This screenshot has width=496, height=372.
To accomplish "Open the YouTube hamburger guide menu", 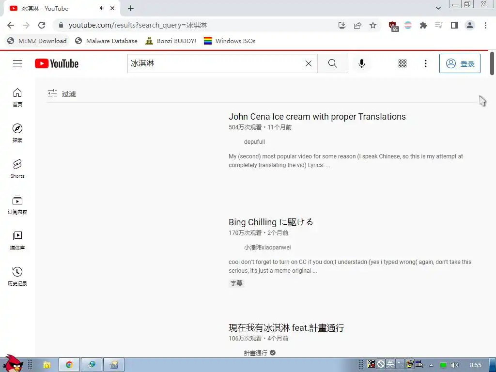I will [x=17, y=63].
